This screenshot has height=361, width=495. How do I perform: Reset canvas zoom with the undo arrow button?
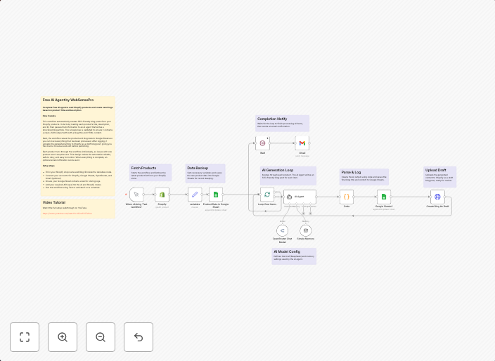(139, 337)
